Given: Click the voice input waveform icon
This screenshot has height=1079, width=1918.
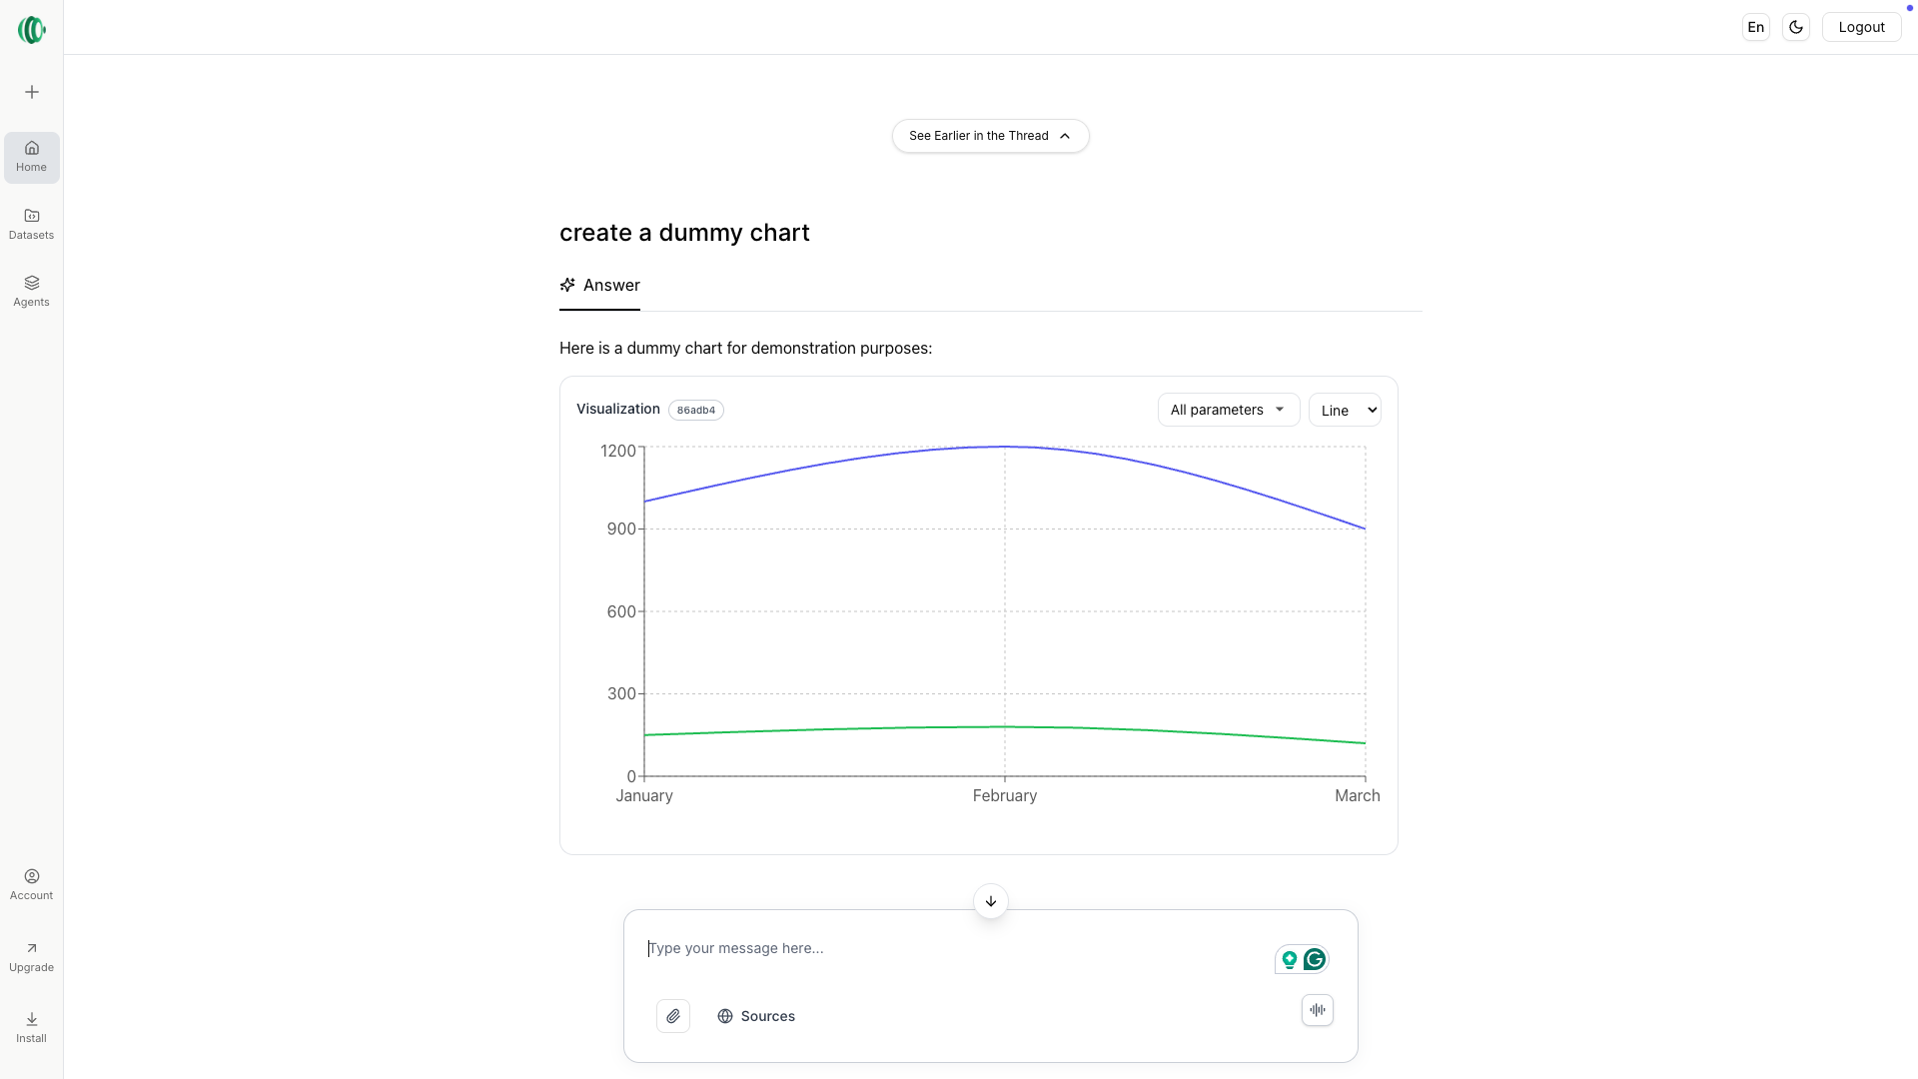Looking at the screenshot, I should [1318, 1010].
